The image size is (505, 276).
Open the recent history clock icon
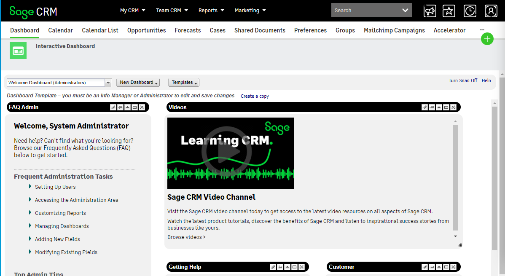pos(470,11)
